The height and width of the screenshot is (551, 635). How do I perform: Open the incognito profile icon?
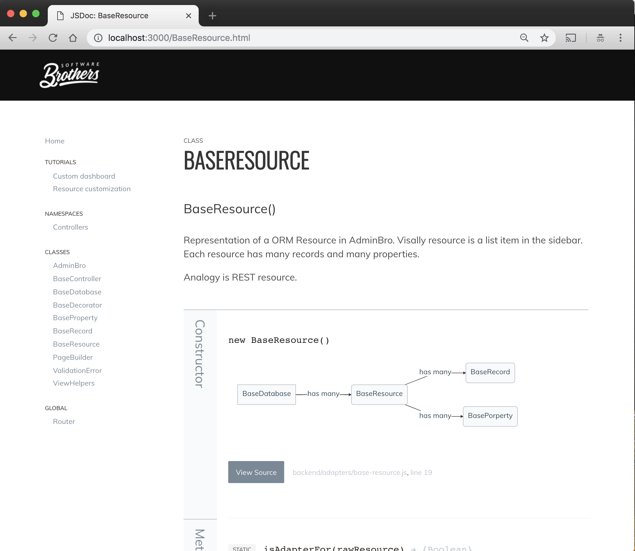(x=600, y=38)
